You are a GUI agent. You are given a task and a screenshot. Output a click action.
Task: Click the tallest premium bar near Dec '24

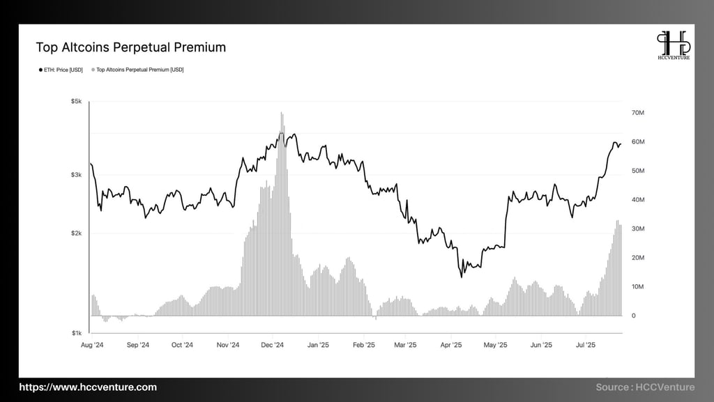tap(282, 214)
